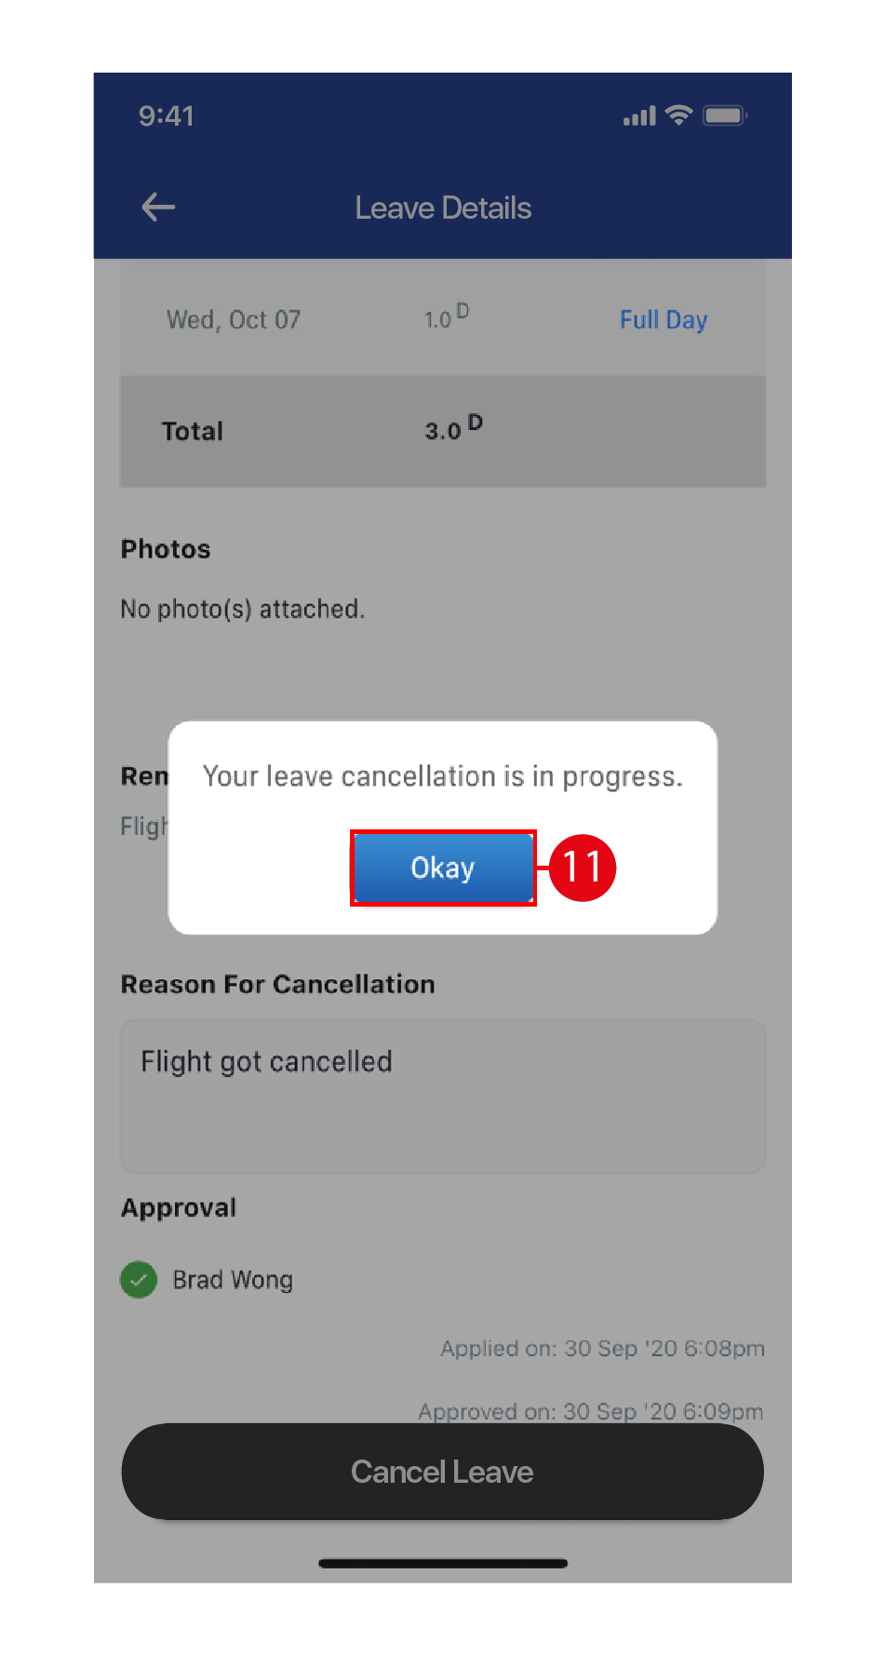Tap the battery icon
The width and height of the screenshot is (885, 1655).
(725, 114)
